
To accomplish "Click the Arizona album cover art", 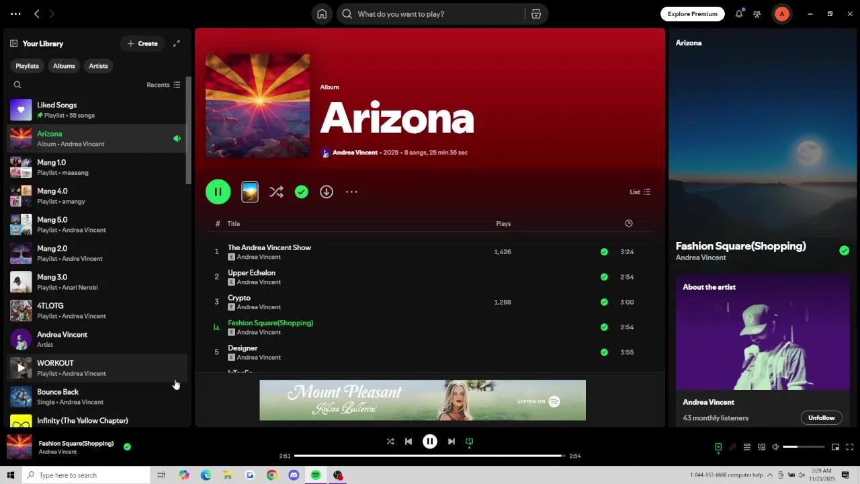I will point(257,106).
